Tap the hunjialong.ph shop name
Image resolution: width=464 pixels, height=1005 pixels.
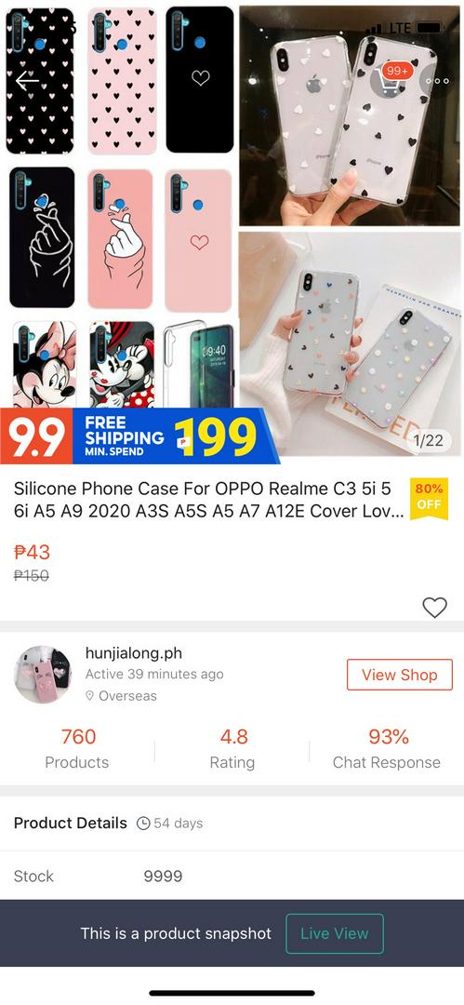(133, 653)
